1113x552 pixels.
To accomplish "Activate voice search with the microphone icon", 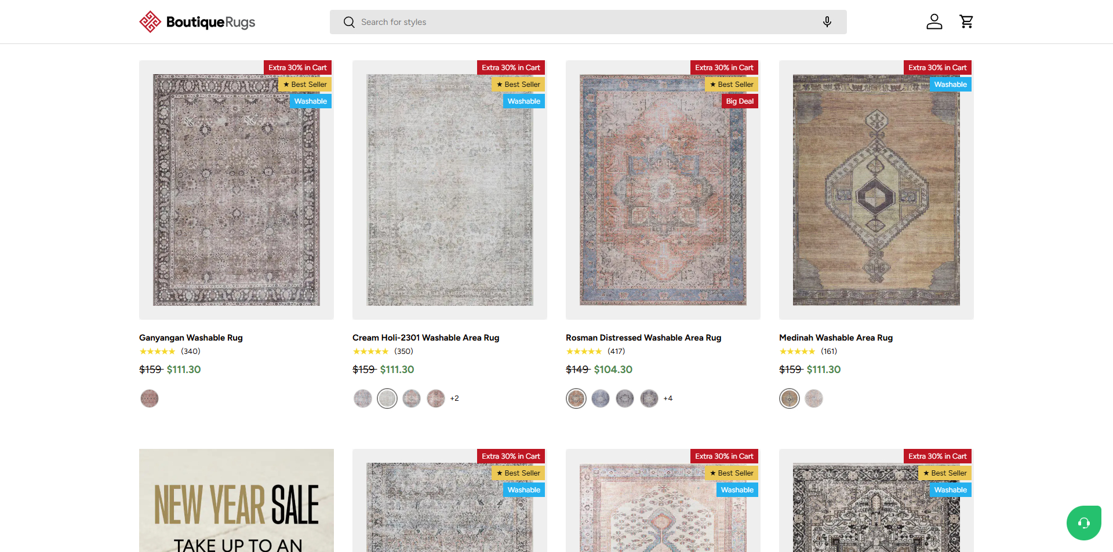I will click(x=827, y=21).
